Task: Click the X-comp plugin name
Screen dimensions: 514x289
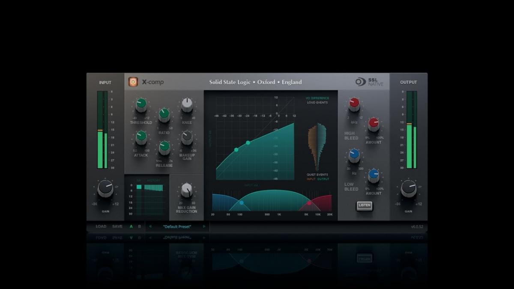Action: (153, 82)
